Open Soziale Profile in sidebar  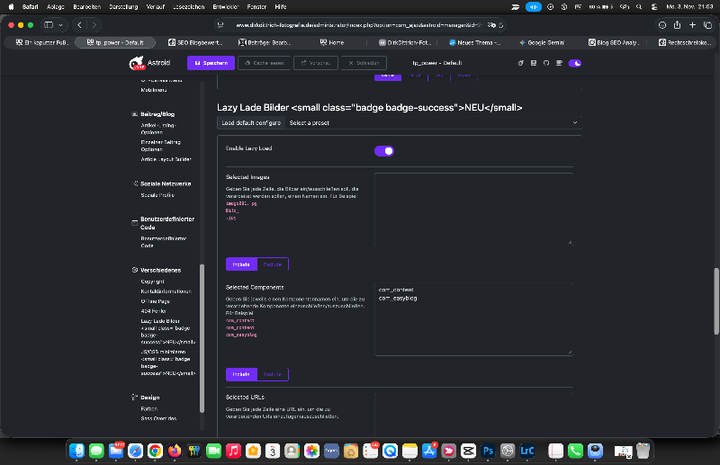[158, 195]
